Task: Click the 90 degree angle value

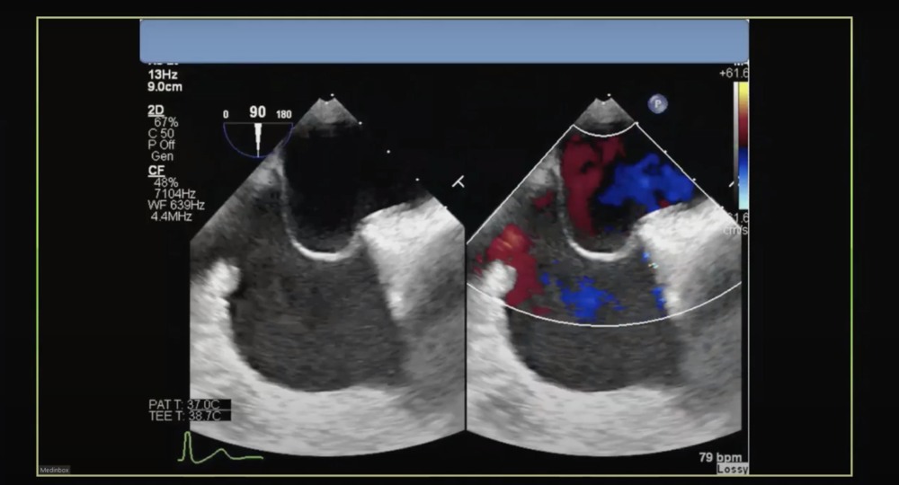Action: point(257,112)
